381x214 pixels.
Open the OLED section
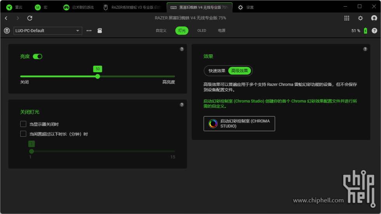(x=202, y=31)
